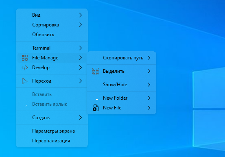Viewport: 225px width, 157px height.
Task: Expand the Скопировать путь submenu chevron
Action: 149,58
